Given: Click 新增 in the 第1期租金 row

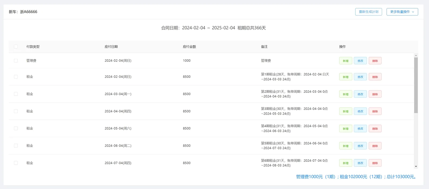Looking at the screenshot, I should pos(346,77).
